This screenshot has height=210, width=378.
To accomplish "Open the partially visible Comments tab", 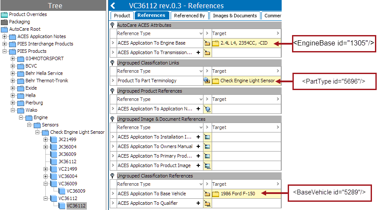I will (x=272, y=16).
